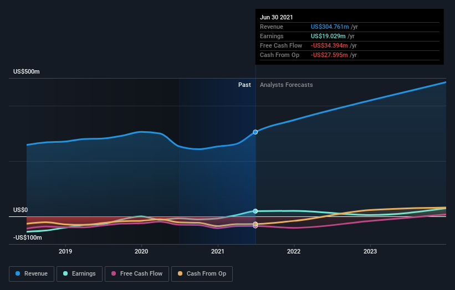The image size is (455, 290).
Task: Click the orange Cash From Op legend dot
Action: click(180, 273)
